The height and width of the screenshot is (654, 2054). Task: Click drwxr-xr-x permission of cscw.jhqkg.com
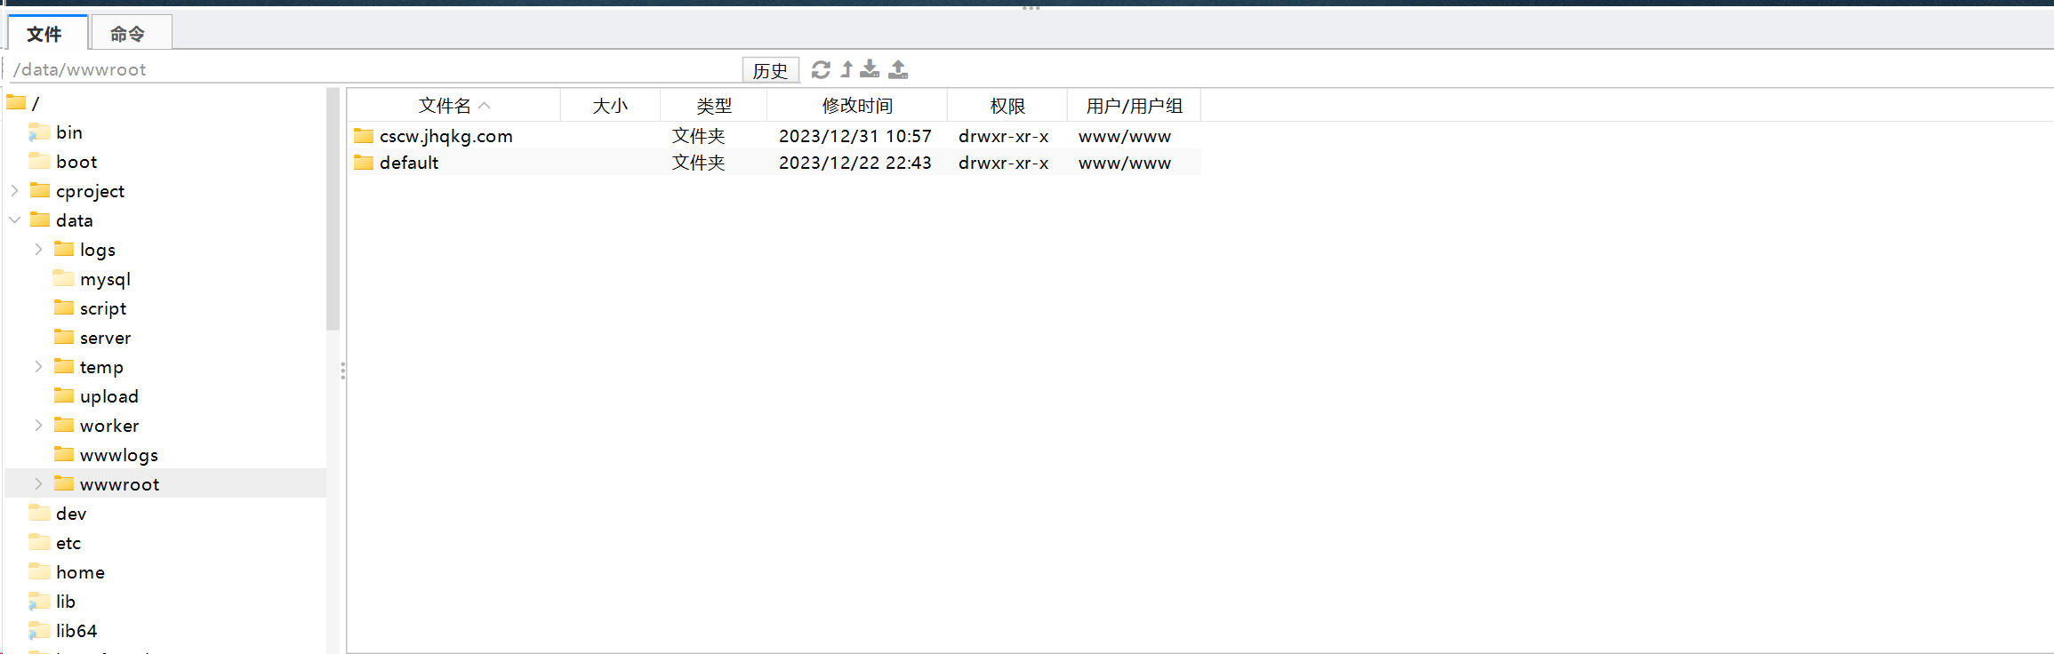point(1003,136)
